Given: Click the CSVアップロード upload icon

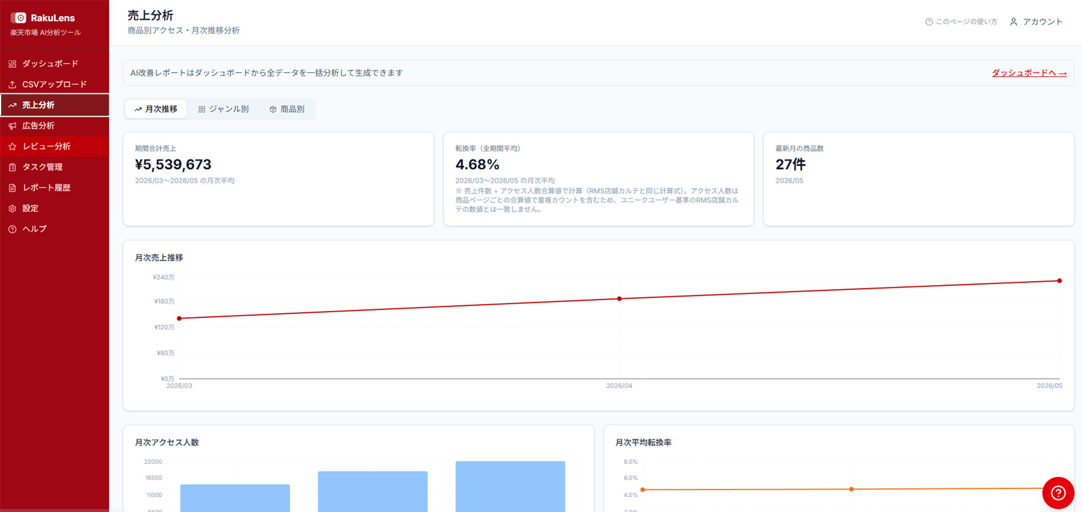Looking at the screenshot, I should [x=13, y=84].
